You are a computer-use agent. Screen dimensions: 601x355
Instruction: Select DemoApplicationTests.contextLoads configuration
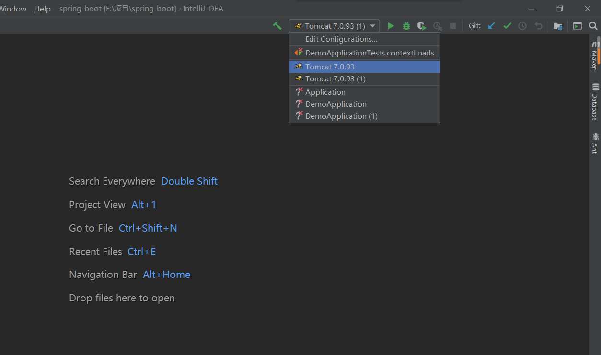[364, 53]
